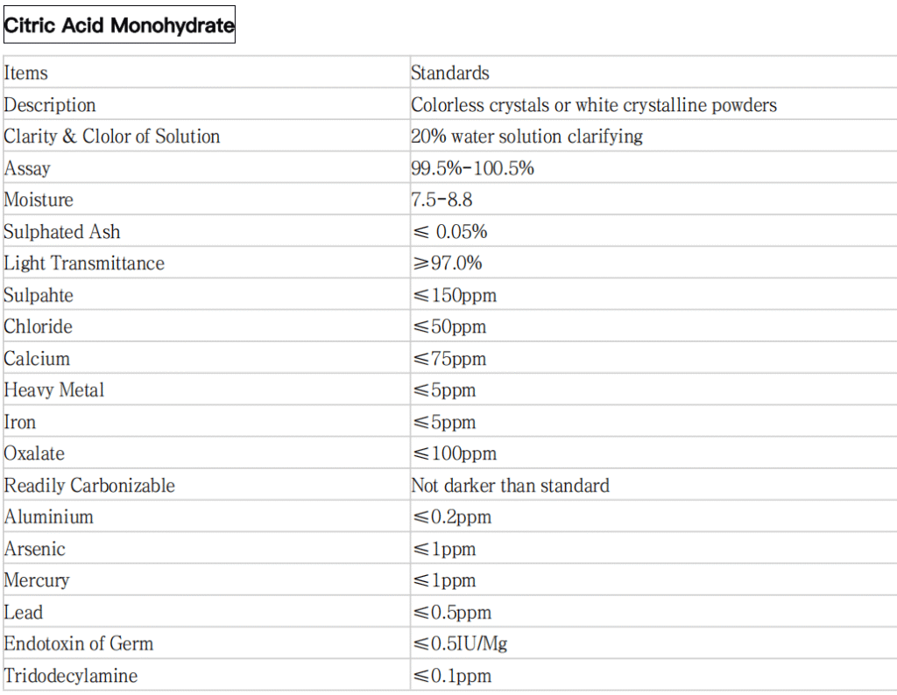Select the Calcium row label
Screen dimensions: 897x695
point(37,359)
